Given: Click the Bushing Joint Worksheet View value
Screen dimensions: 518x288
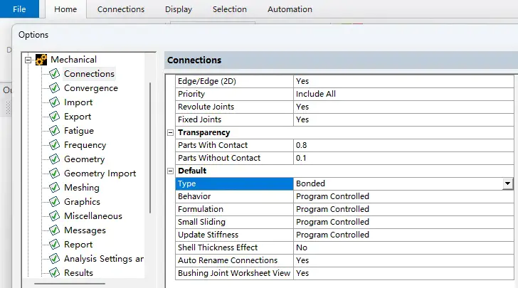Looking at the screenshot, I should click(403, 274).
